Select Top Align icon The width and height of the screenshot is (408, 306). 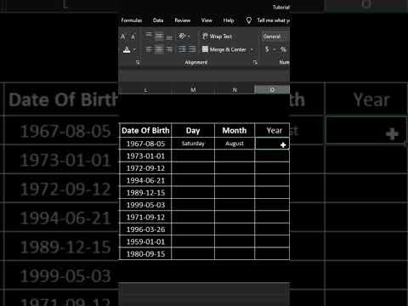[149, 36]
